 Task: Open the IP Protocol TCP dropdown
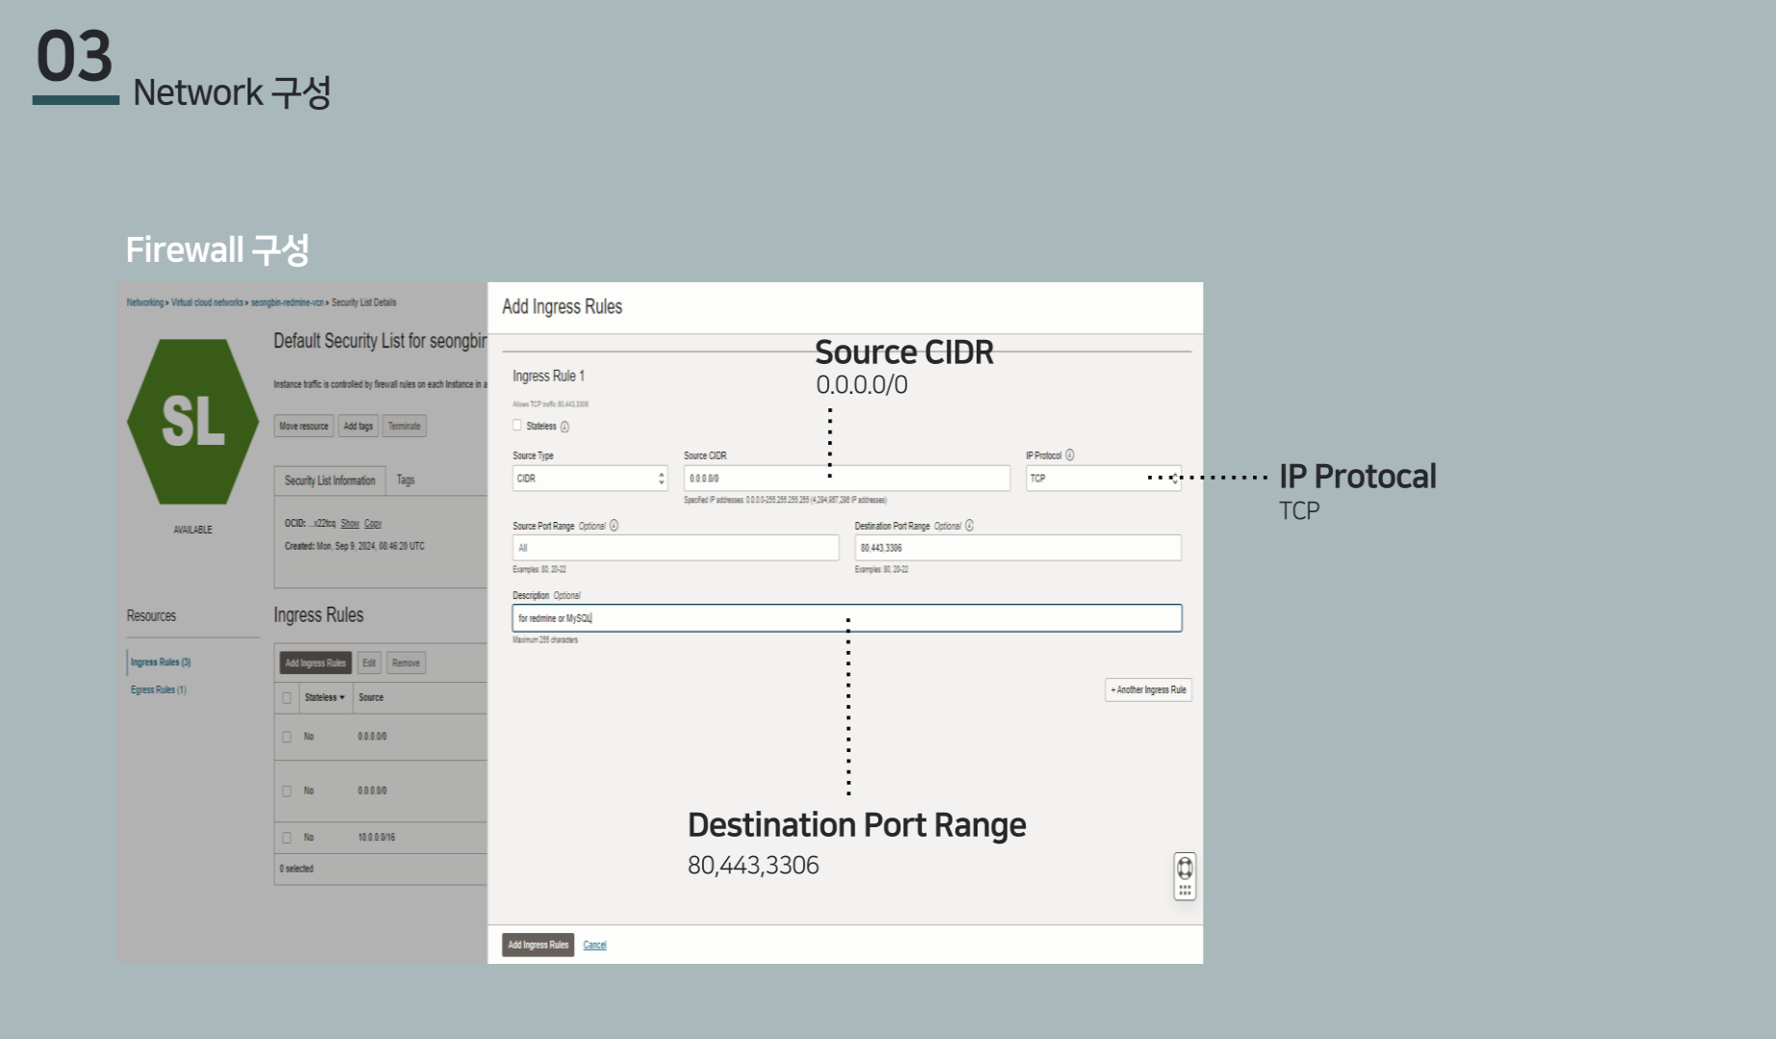pos(1102,479)
